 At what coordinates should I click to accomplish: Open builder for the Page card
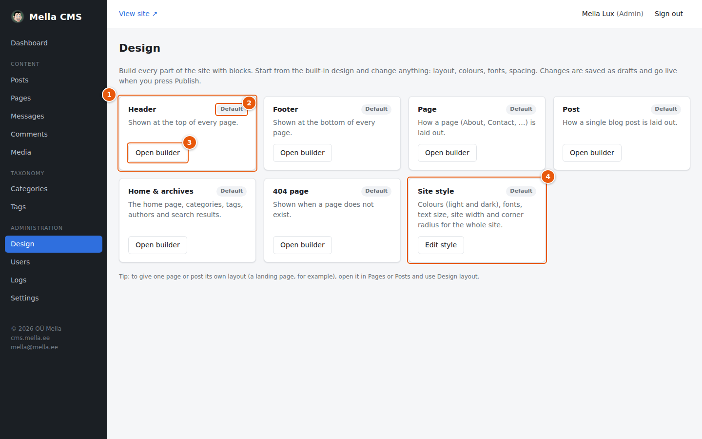(x=447, y=153)
